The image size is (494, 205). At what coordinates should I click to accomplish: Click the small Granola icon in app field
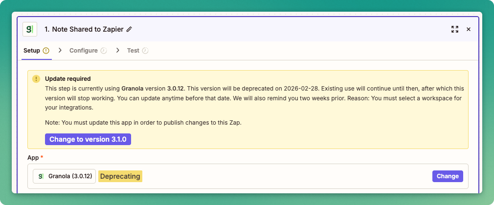(x=41, y=176)
